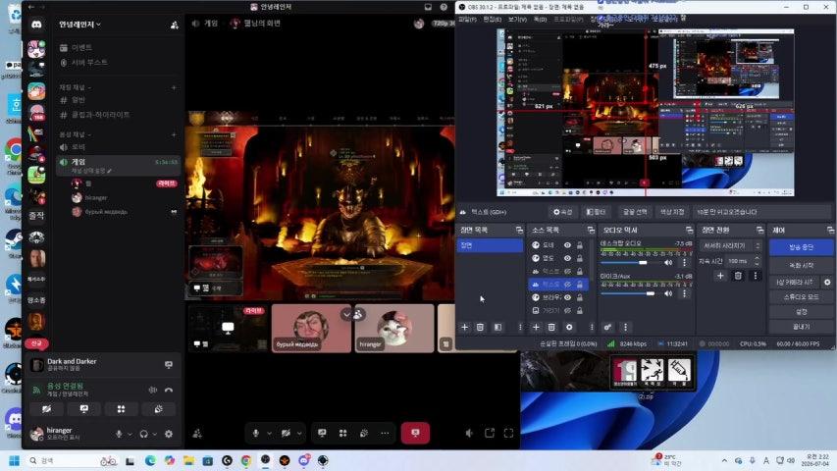Screen dimensions: 837x471
Task: Toggle lock on first OBS source row
Action: (580, 245)
